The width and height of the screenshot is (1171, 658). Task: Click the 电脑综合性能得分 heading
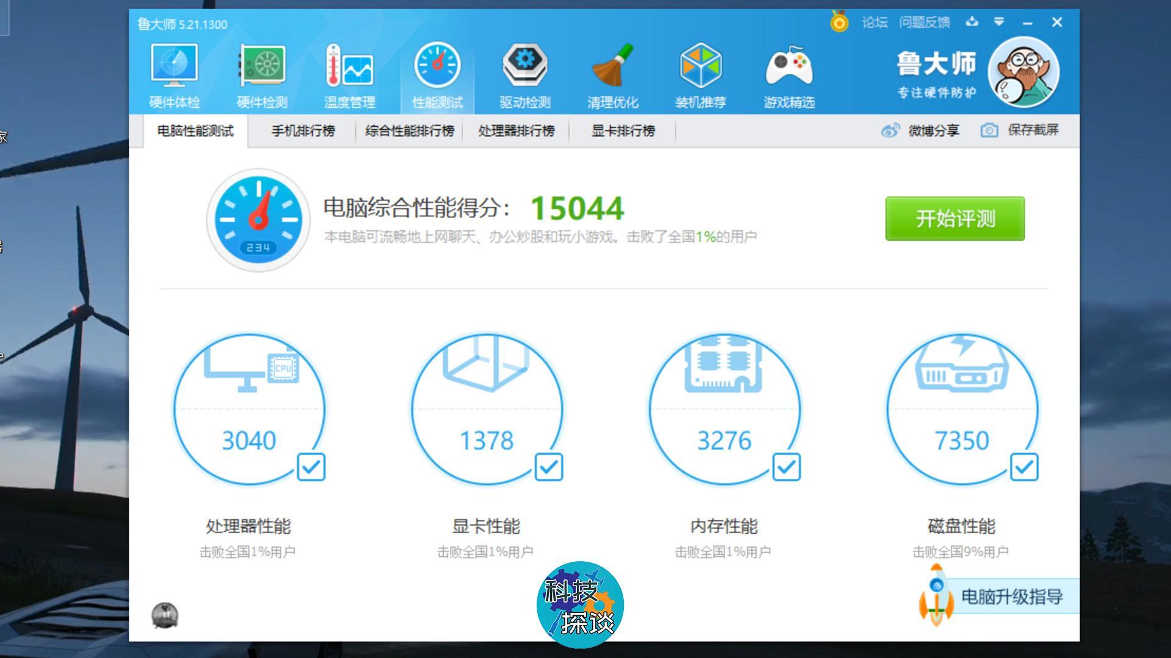coord(417,208)
